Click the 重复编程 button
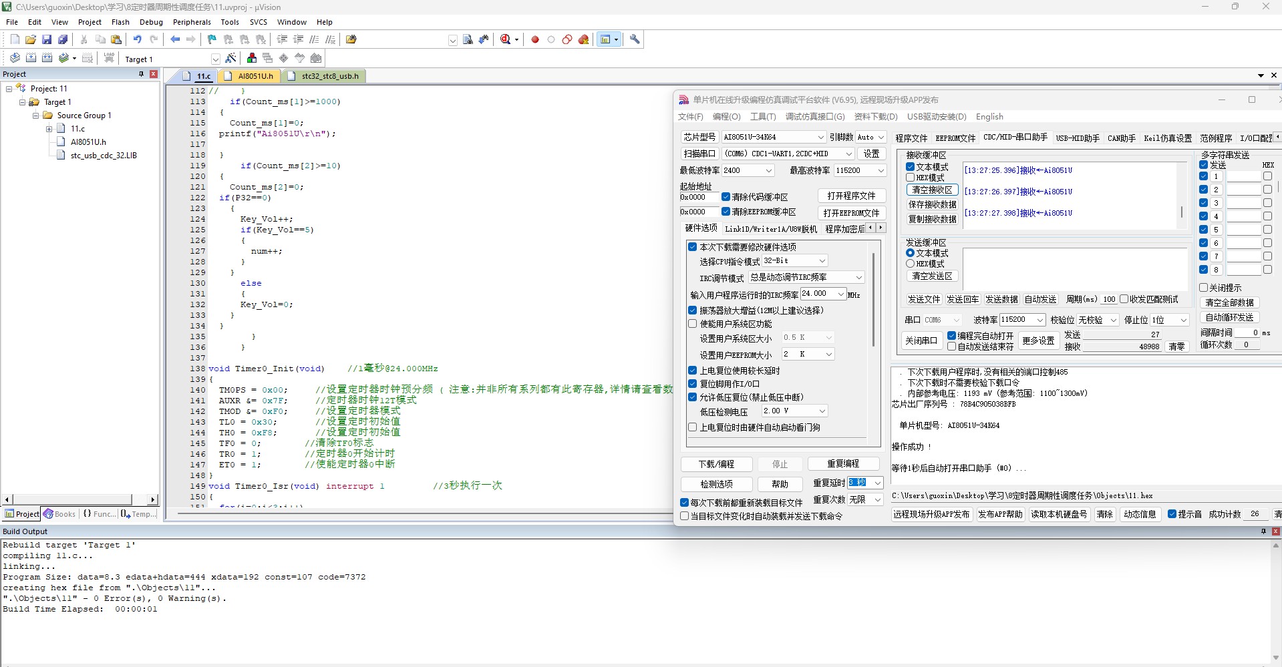The height and width of the screenshot is (667, 1282). [843, 463]
